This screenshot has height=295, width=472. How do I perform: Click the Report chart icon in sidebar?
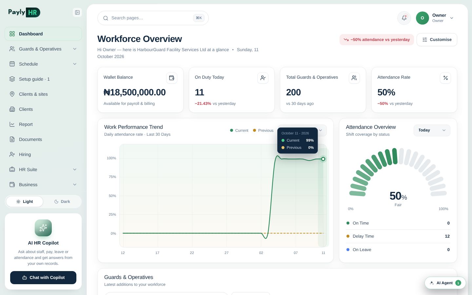pos(12,124)
